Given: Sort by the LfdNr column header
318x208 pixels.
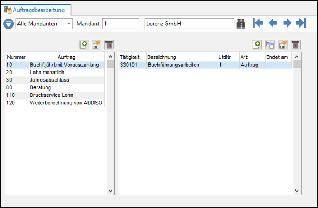Looking at the screenshot, I should pyautogui.click(x=228, y=57).
